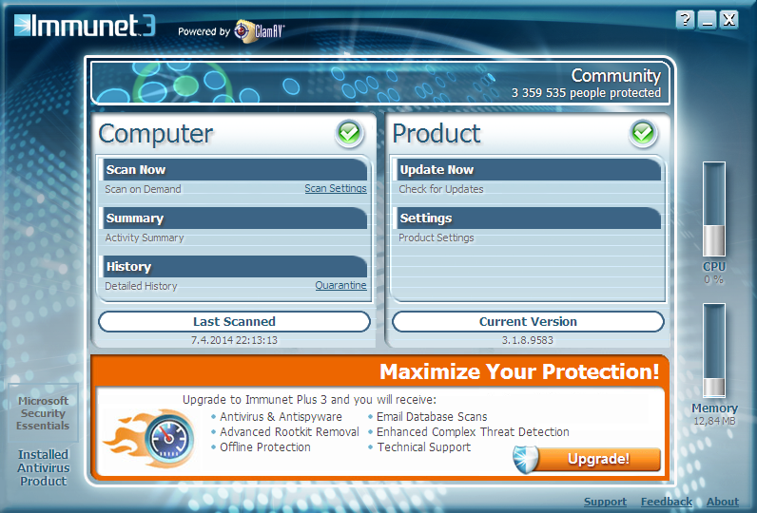This screenshot has width=757, height=513.
Task: Click 'Antivirus & Antispyware' bullet
Action: [281, 416]
